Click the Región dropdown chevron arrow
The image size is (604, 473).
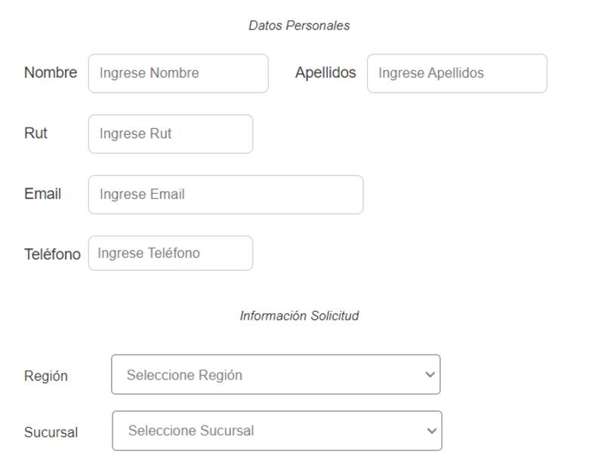(430, 375)
